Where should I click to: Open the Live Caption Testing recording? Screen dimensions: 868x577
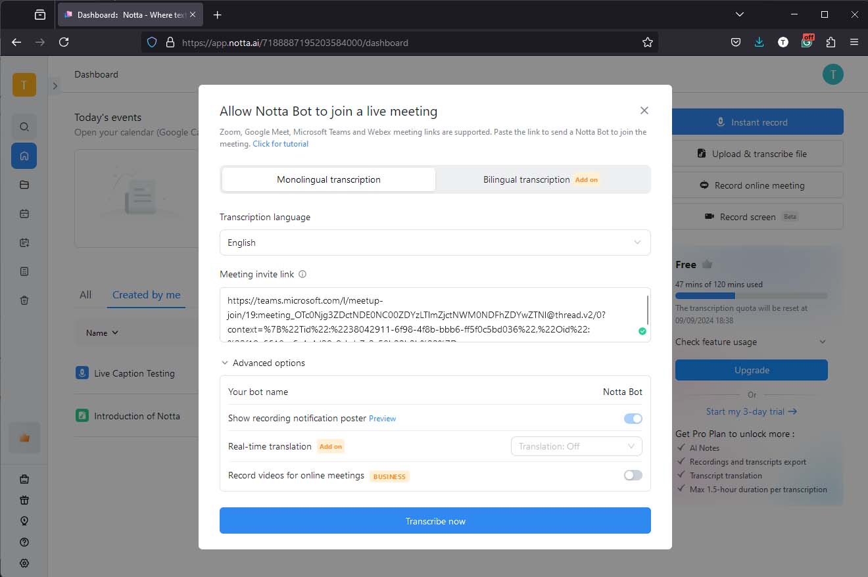[x=134, y=373]
